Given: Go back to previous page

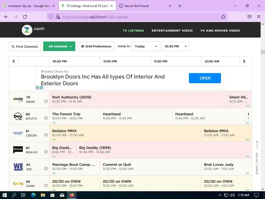Looking at the screenshot, I should coord(6,17).
